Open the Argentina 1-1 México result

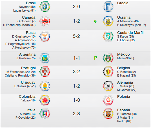(77, 58)
